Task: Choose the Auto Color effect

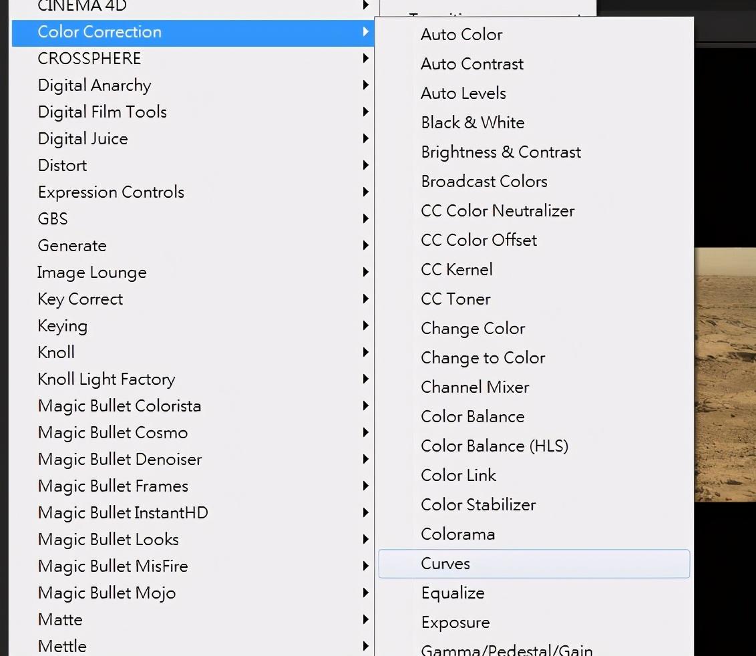Action: click(x=461, y=35)
